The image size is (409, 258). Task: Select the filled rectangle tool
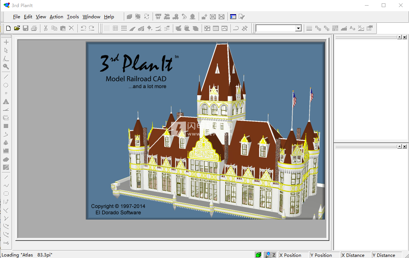pos(6,126)
